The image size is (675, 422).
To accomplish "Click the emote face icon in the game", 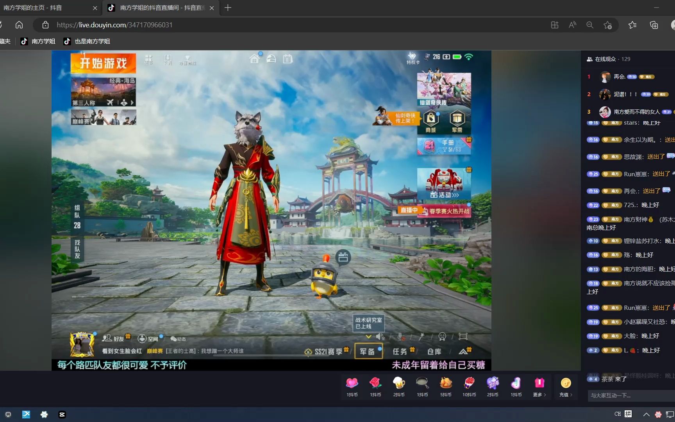I will pyautogui.click(x=442, y=336).
